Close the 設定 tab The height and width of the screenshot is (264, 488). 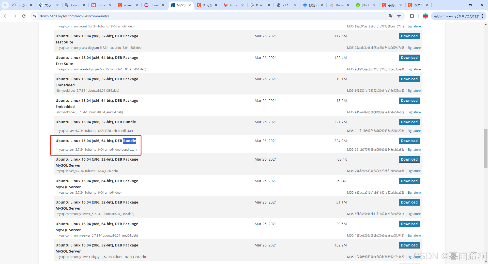[322, 5]
